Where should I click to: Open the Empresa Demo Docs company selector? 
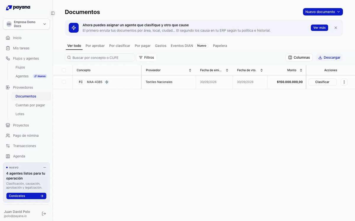[x=26, y=24]
